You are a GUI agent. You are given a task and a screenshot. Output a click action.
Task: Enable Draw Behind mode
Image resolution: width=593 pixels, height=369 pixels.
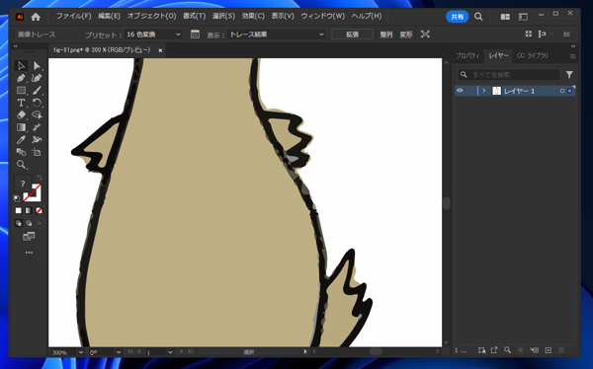point(29,223)
